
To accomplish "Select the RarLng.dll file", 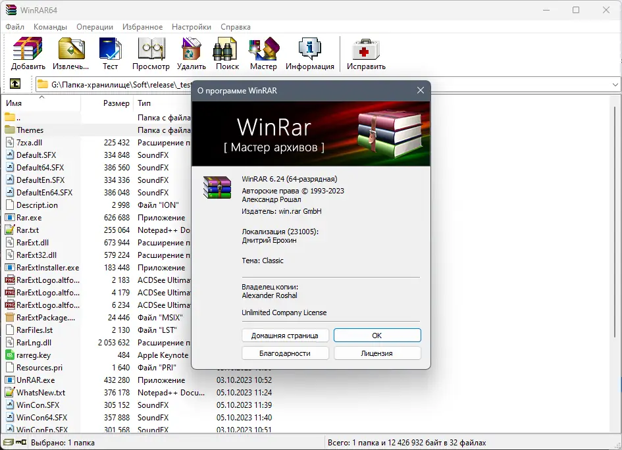I will 34,342.
